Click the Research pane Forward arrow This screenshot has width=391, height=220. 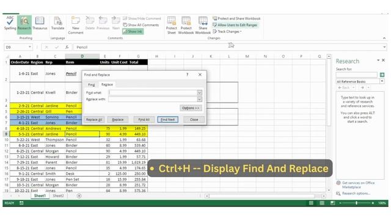click(362, 87)
